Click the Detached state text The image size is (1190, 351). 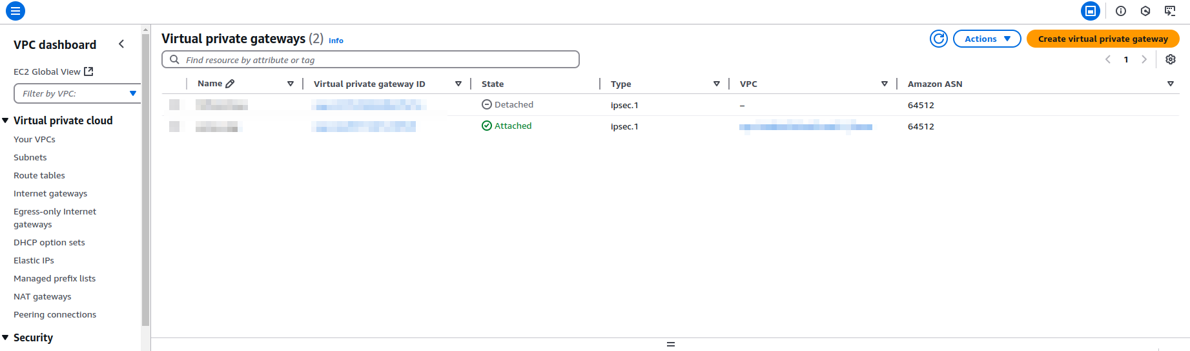tap(514, 104)
